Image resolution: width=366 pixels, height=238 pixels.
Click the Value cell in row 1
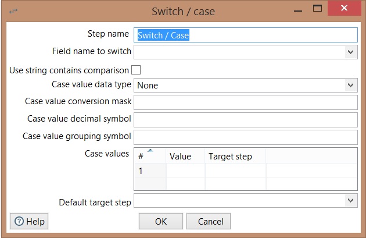tap(185, 170)
